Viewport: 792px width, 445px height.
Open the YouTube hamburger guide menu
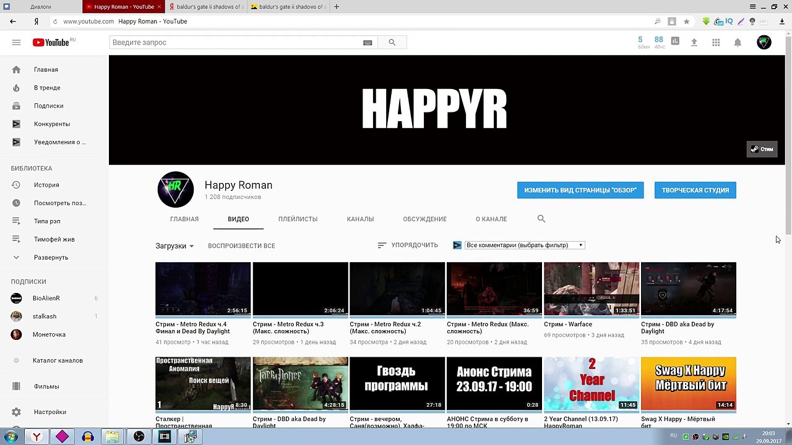(16, 43)
